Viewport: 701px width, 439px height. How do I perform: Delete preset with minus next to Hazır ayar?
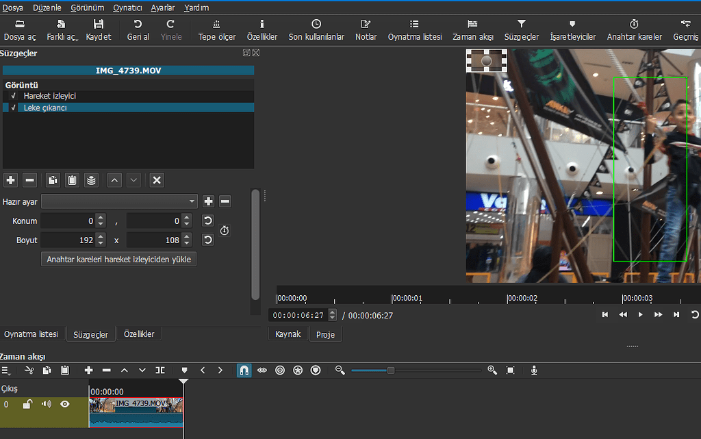tap(225, 201)
